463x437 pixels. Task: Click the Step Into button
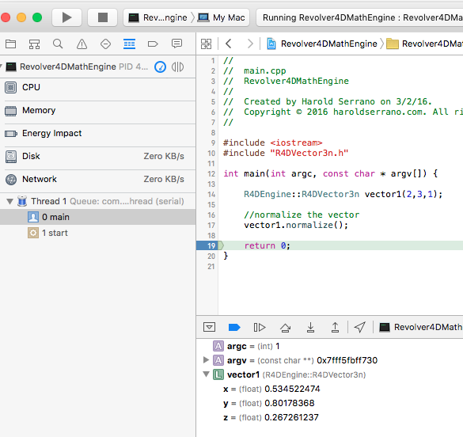[310, 327]
